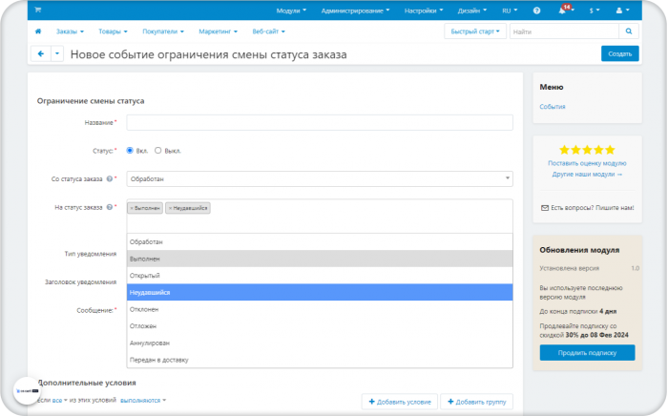Focus the Найти search field
Image resolution: width=668 pixels, height=416 pixels.
[564, 31]
